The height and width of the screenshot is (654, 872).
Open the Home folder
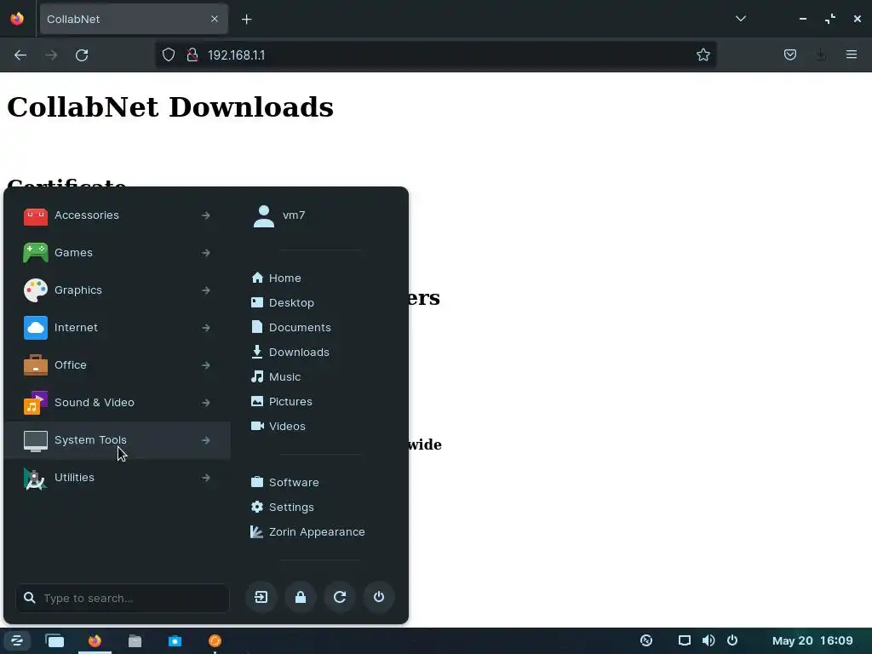click(277, 278)
